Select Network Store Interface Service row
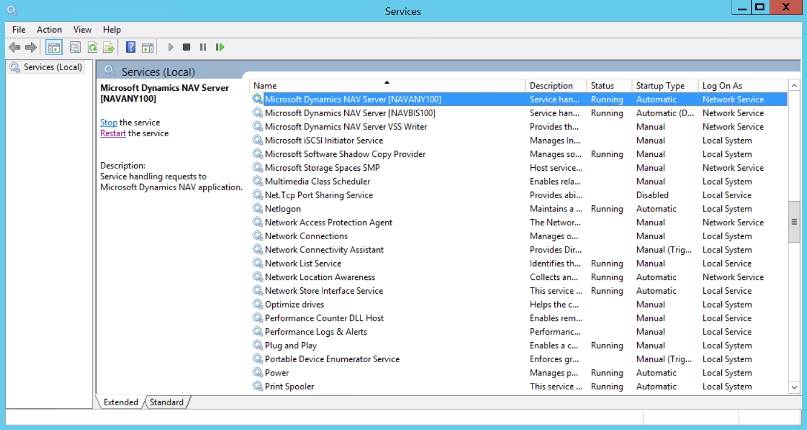The image size is (807, 430). pyautogui.click(x=519, y=291)
